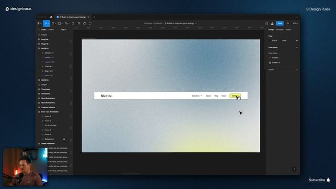Click the page color hex value field
This screenshot has height=189, width=336.
point(275,40)
